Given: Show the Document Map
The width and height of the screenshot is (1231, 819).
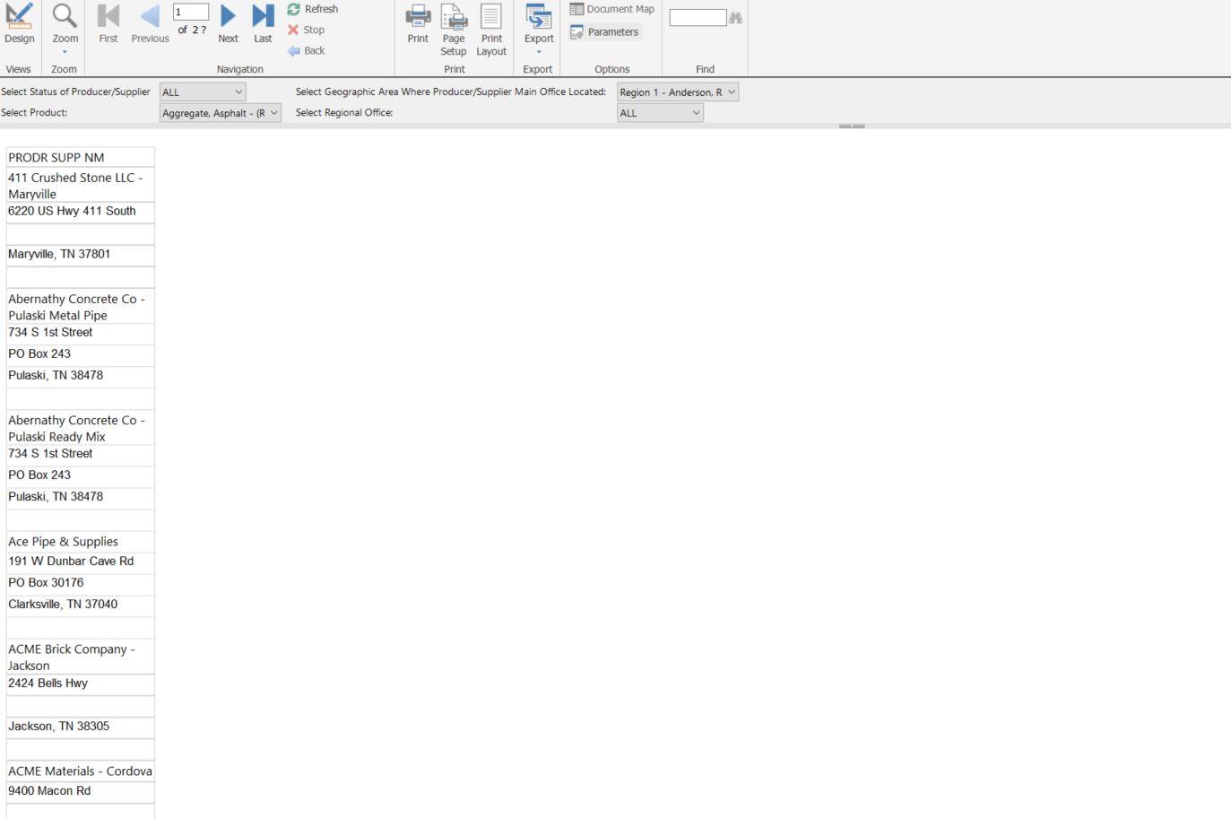Looking at the screenshot, I should pos(612,9).
